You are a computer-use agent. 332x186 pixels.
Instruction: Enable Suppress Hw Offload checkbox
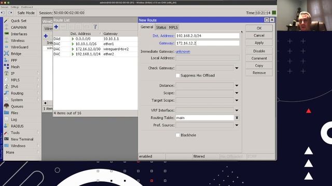(177, 75)
